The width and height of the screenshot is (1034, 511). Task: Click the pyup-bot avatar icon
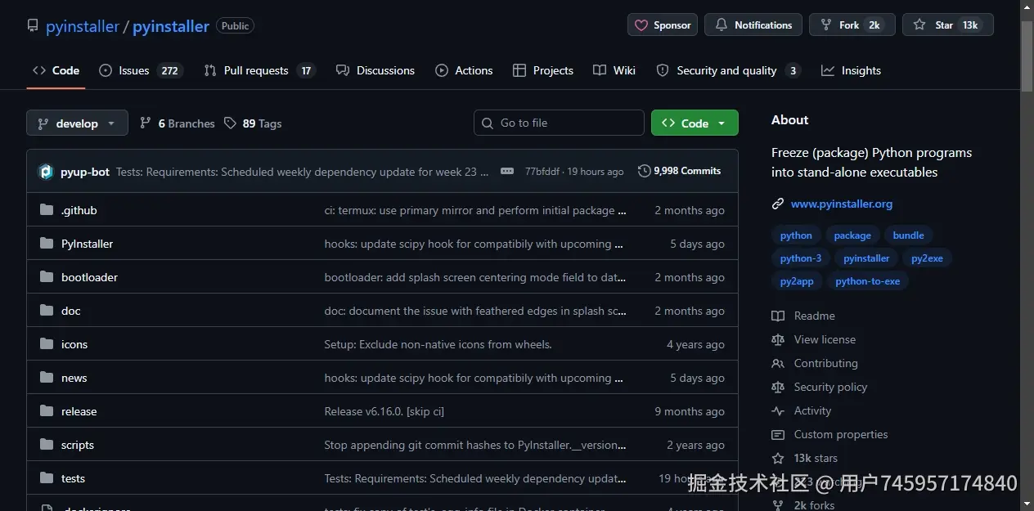coord(46,172)
